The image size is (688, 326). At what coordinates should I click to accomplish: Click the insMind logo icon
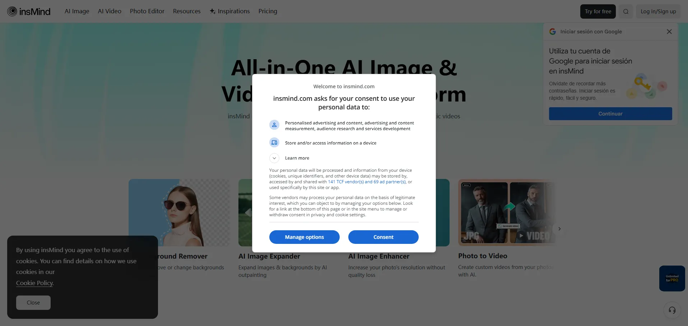click(x=12, y=11)
